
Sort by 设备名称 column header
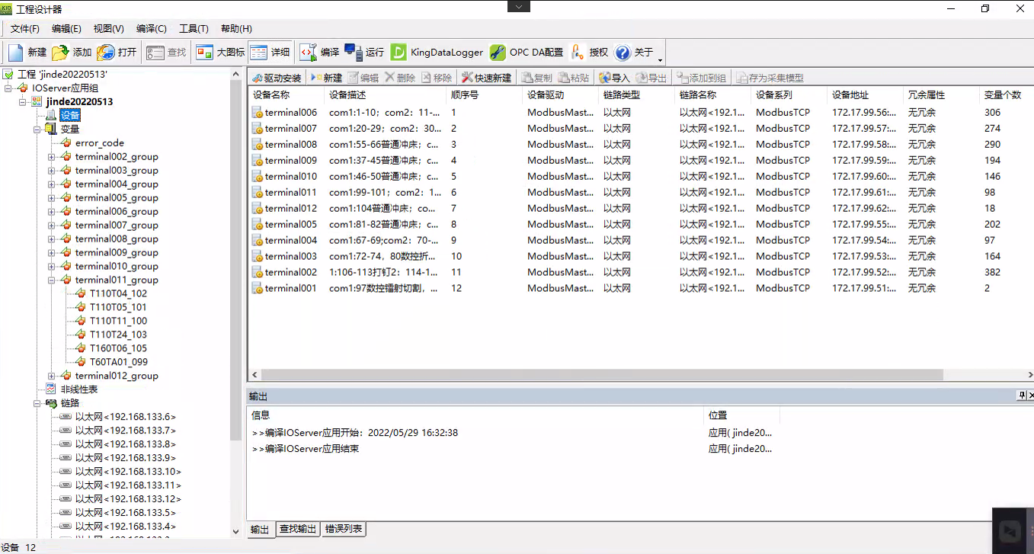286,95
